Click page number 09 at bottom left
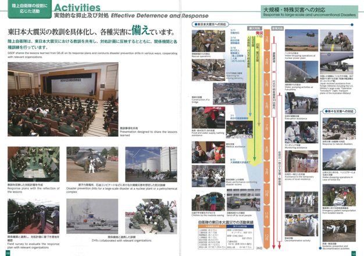The image size is (364, 256). click(8, 253)
